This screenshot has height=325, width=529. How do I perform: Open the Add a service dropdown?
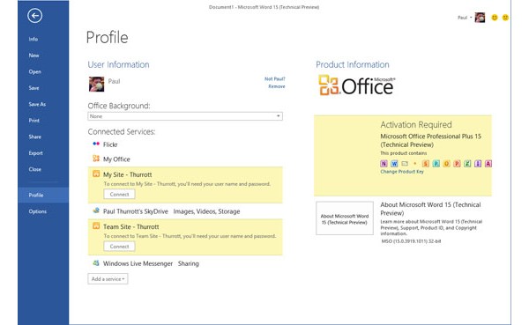(108, 279)
